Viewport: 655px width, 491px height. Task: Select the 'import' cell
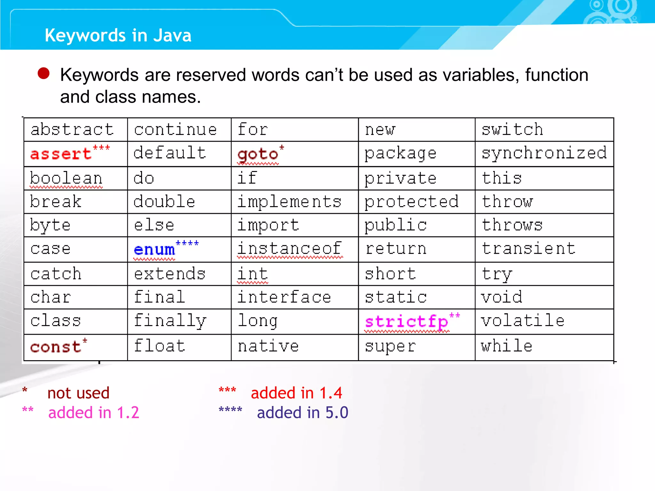tap(295, 225)
